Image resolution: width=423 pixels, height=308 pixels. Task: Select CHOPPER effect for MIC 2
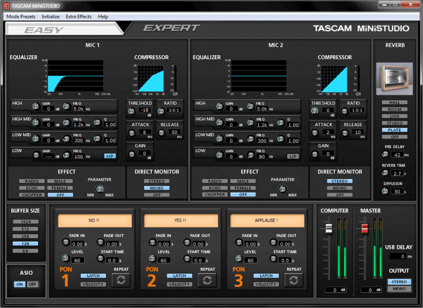tap(215, 194)
